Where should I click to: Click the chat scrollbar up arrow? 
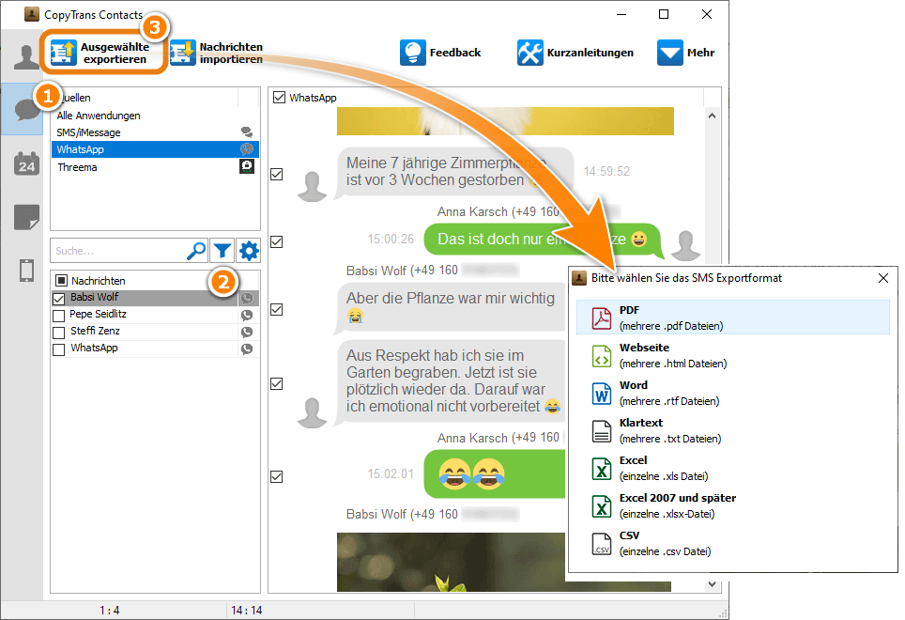(x=713, y=116)
